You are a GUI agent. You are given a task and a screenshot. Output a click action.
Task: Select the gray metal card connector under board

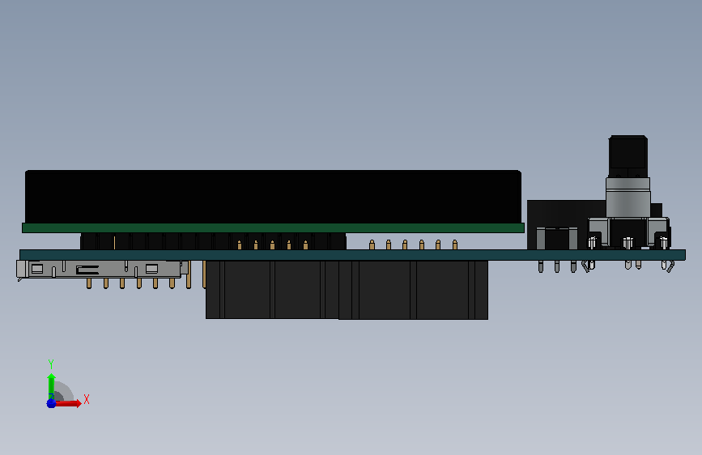coord(102,269)
